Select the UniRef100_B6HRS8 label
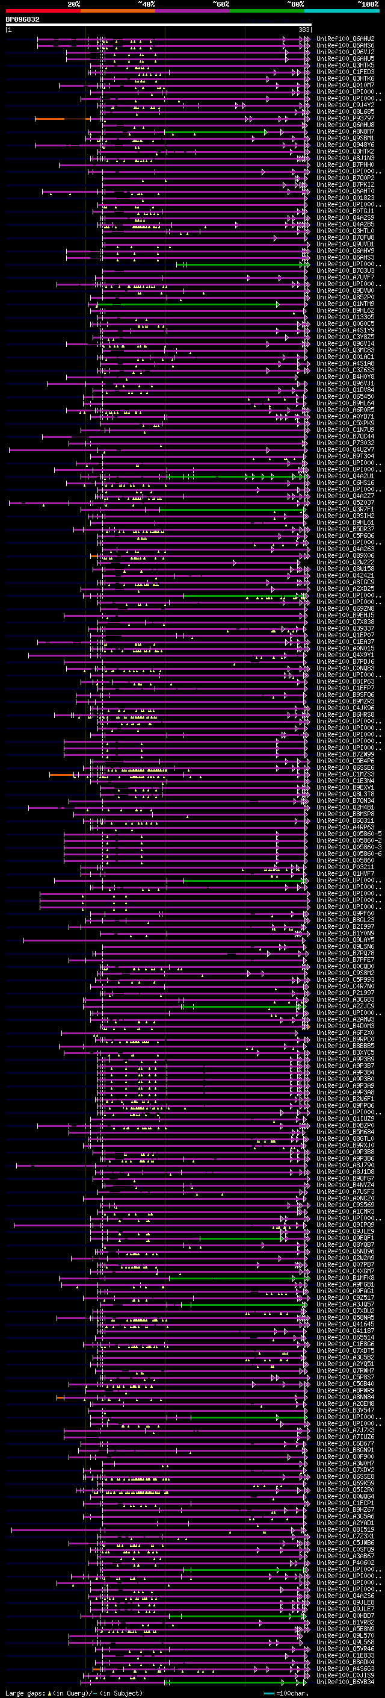Screen dimensions: 385x1698 tap(345, 714)
